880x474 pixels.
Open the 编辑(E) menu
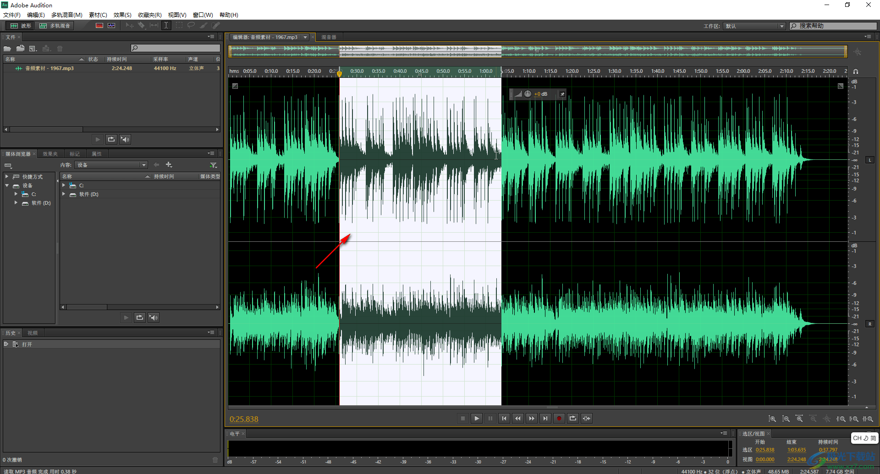click(36, 15)
